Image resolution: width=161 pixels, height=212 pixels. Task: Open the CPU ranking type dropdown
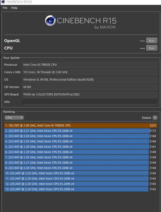click(14, 118)
